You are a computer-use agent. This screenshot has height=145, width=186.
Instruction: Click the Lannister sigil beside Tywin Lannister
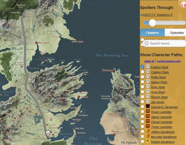148,111
